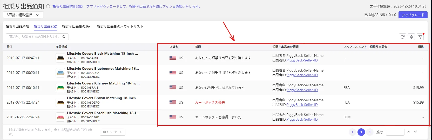Open seller ID link in Brown Matching row

[302, 105]
